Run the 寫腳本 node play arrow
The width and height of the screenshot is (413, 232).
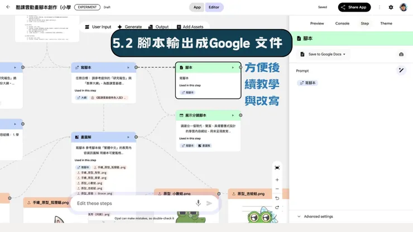(x=128, y=67)
